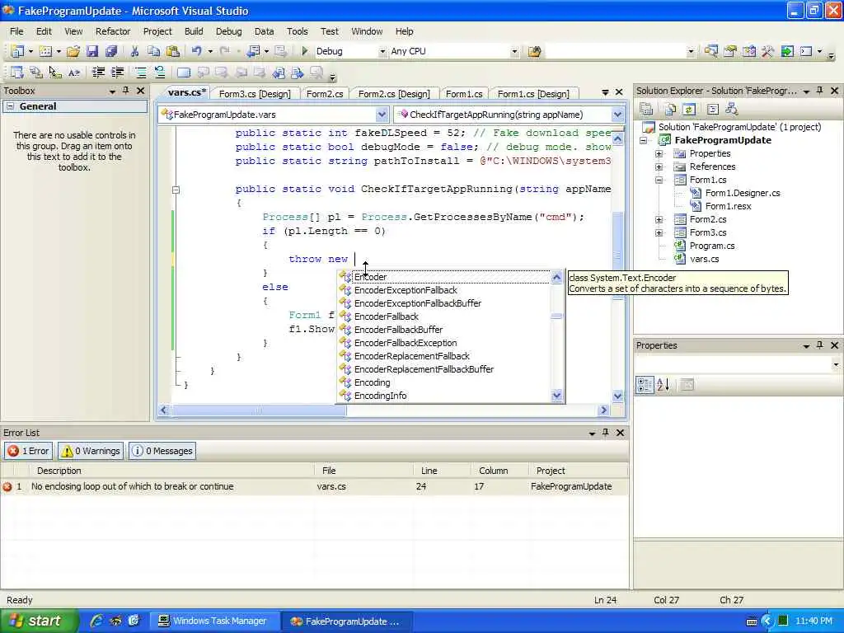Viewport: 844px width, 633px height.
Task: Click the Start Page toolbar icon
Action: (787, 51)
